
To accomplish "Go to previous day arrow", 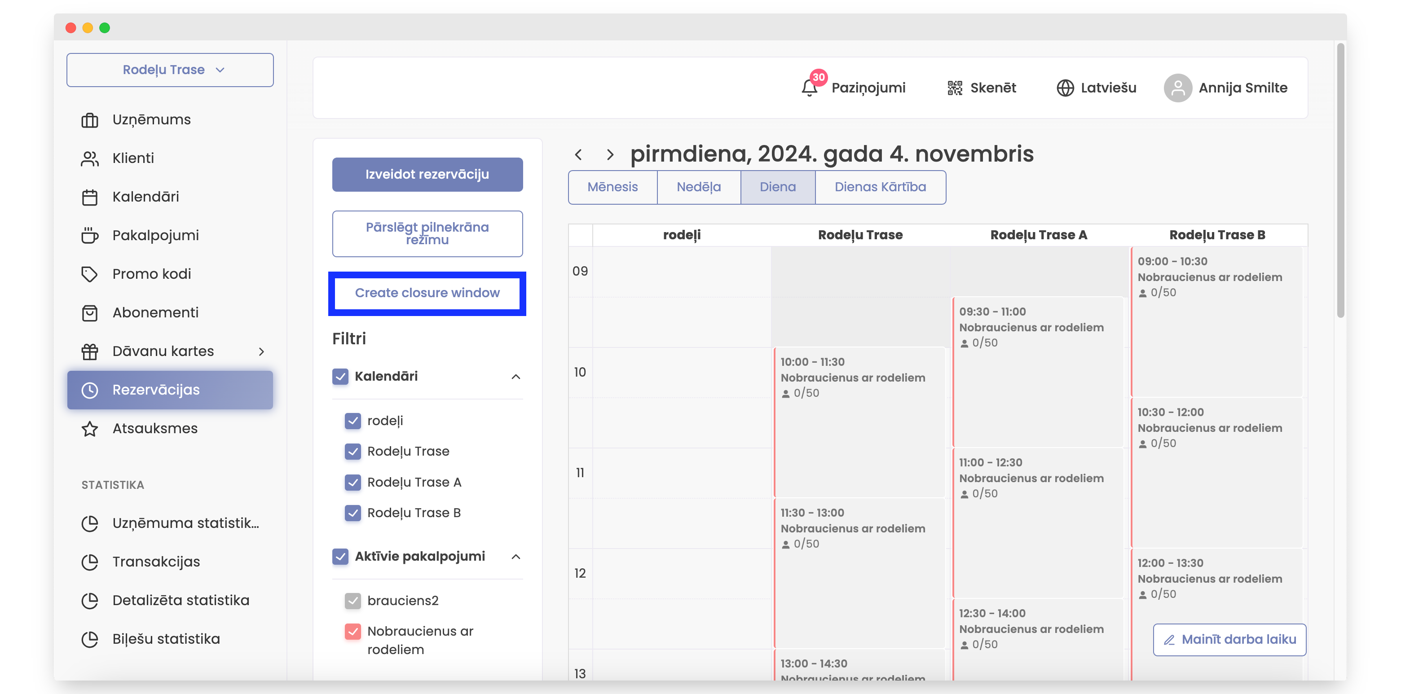I will (x=578, y=154).
